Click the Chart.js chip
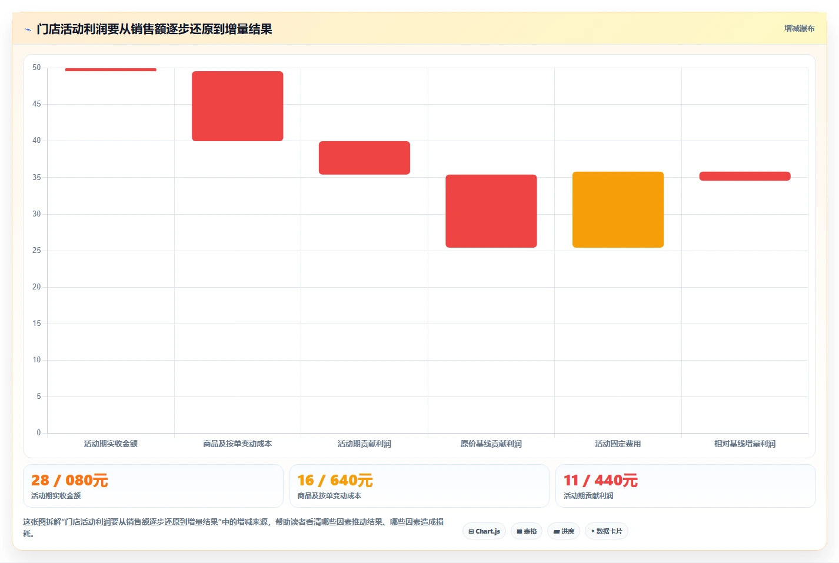The image size is (839, 563). (484, 531)
